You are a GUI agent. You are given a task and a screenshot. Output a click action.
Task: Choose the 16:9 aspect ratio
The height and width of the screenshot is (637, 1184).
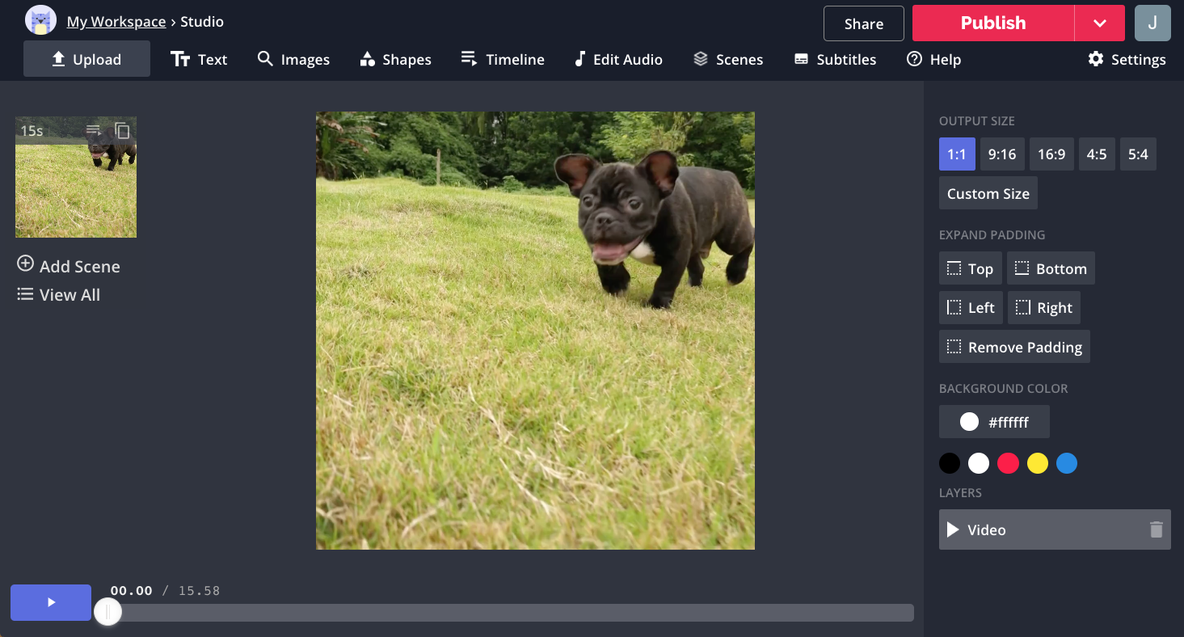click(x=1051, y=154)
